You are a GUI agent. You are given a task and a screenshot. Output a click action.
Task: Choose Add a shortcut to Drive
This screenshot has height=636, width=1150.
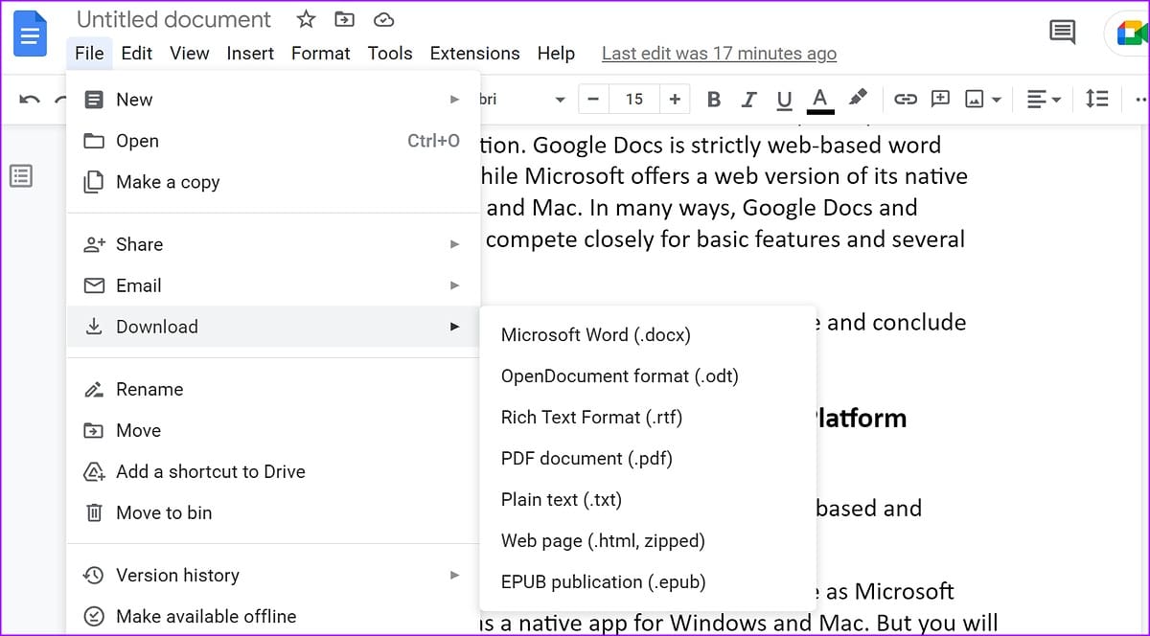pyautogui.click(x=273, y=471)
